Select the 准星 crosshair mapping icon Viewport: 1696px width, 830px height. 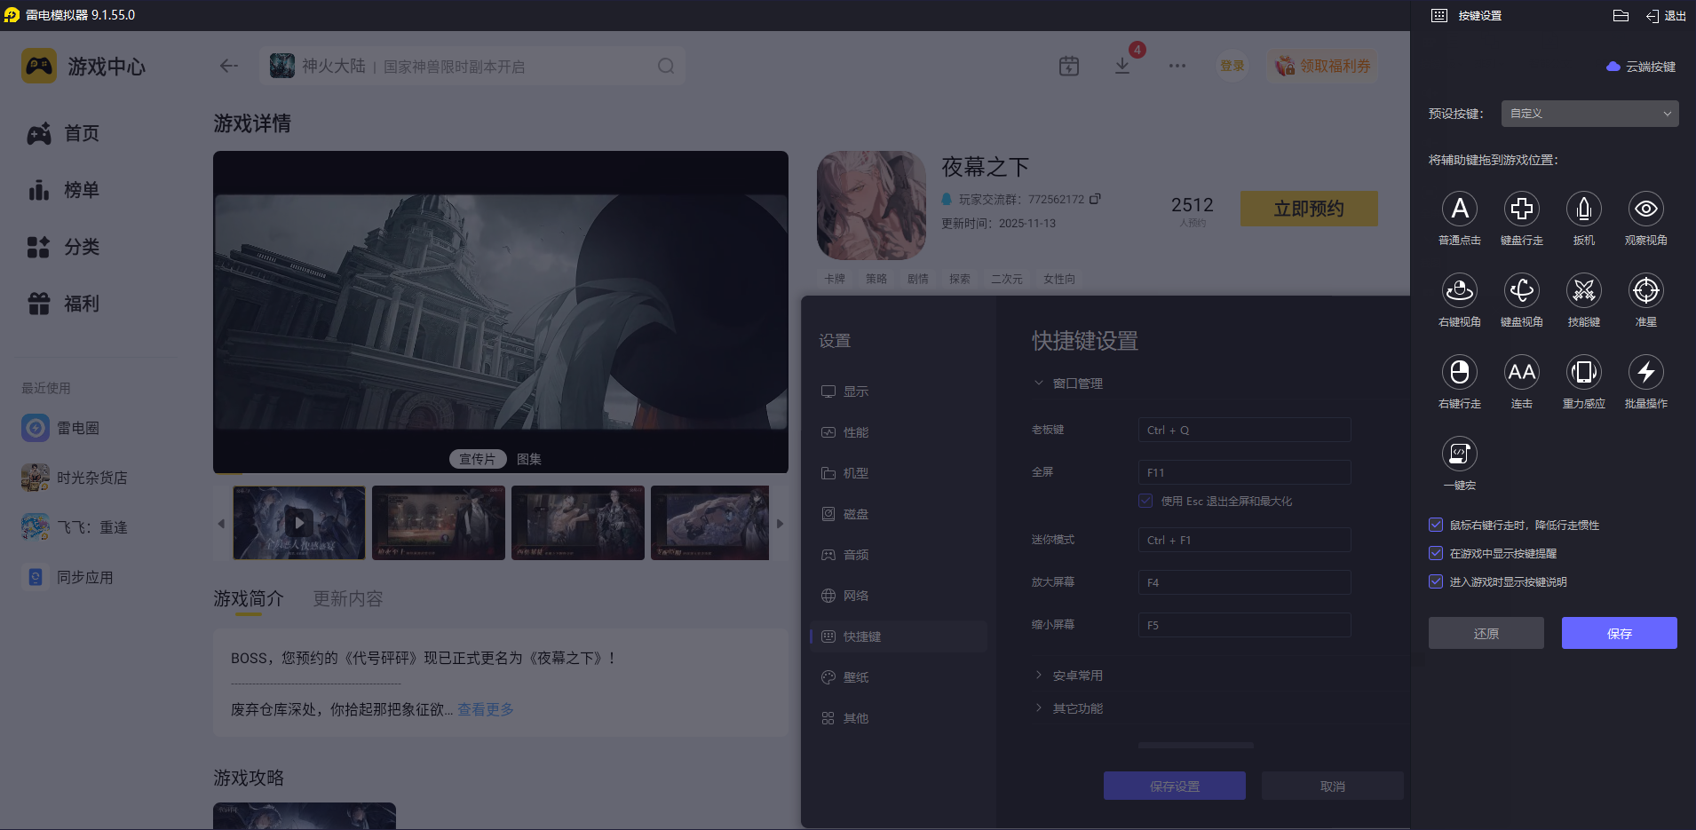1645,291
